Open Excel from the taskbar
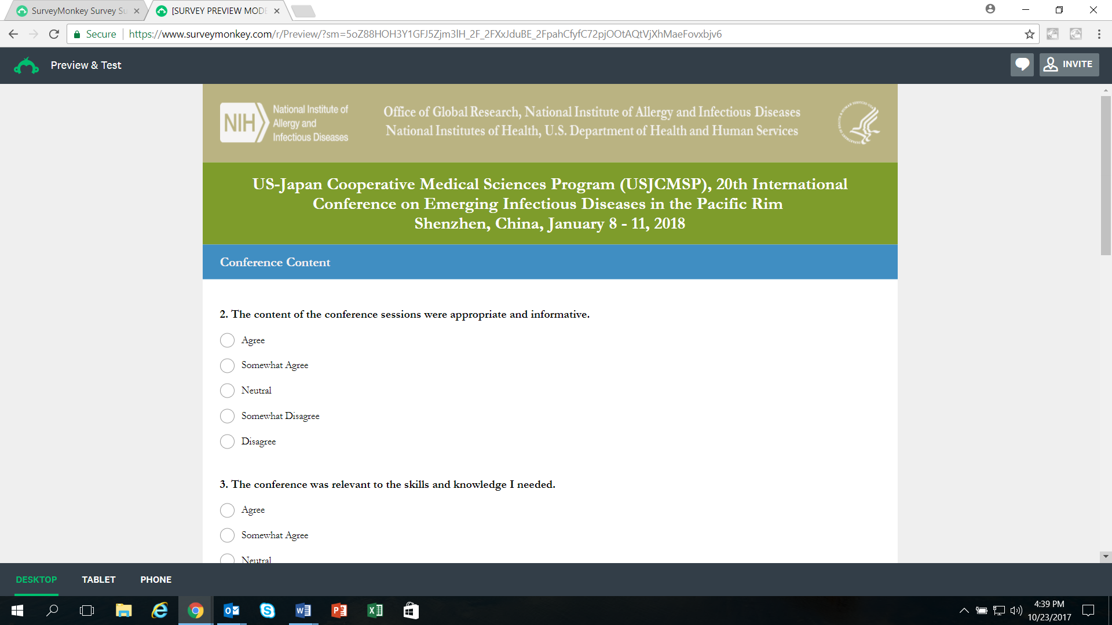 point(375,611)
